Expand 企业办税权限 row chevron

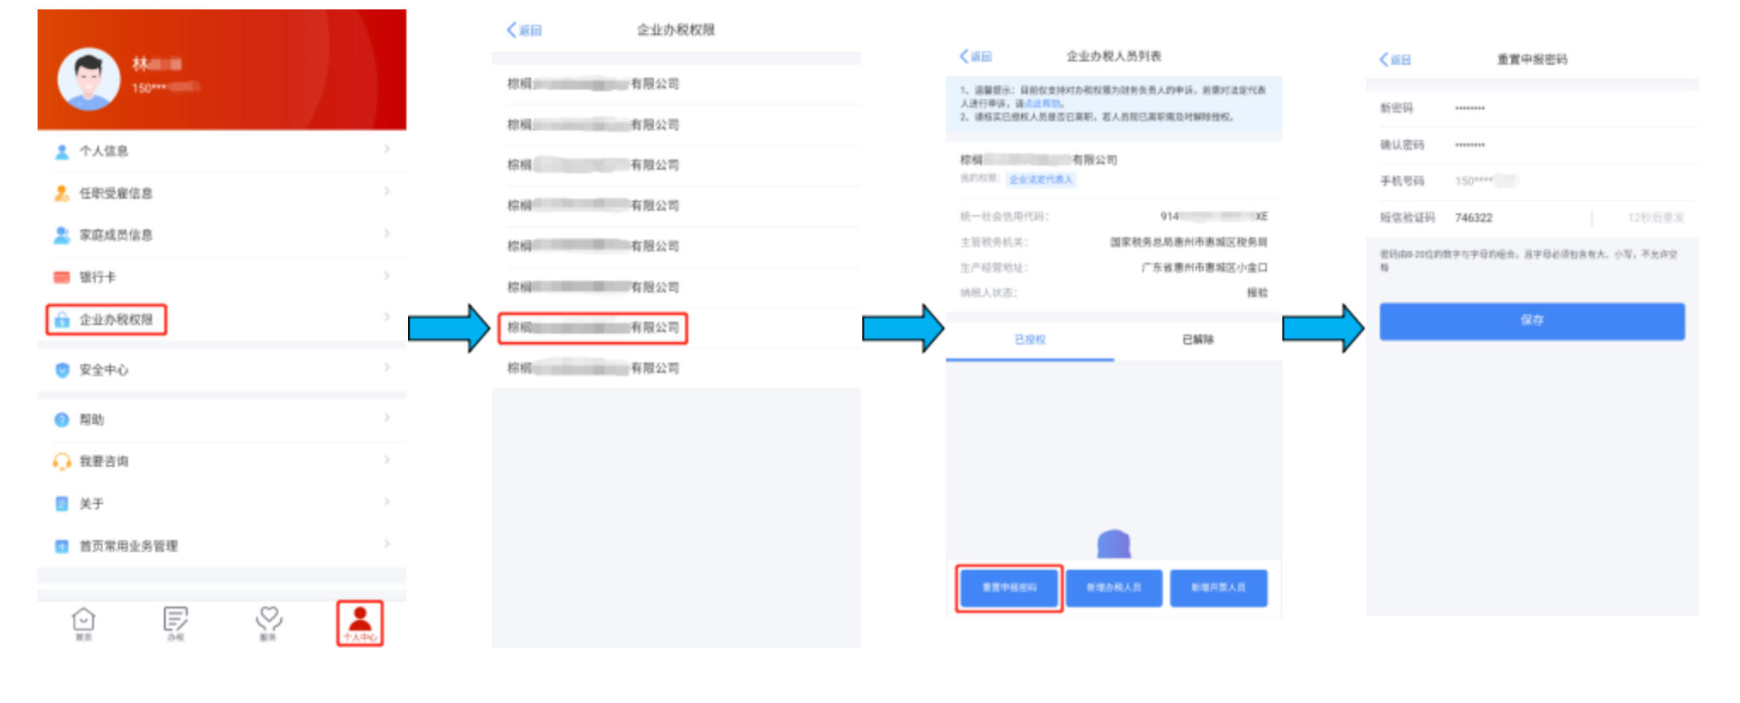[x=387, y=317]
